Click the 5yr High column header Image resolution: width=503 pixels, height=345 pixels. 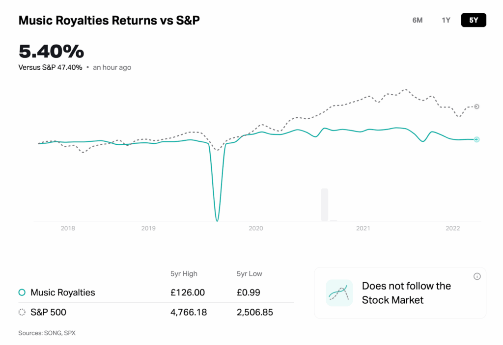tap(184, 274)
